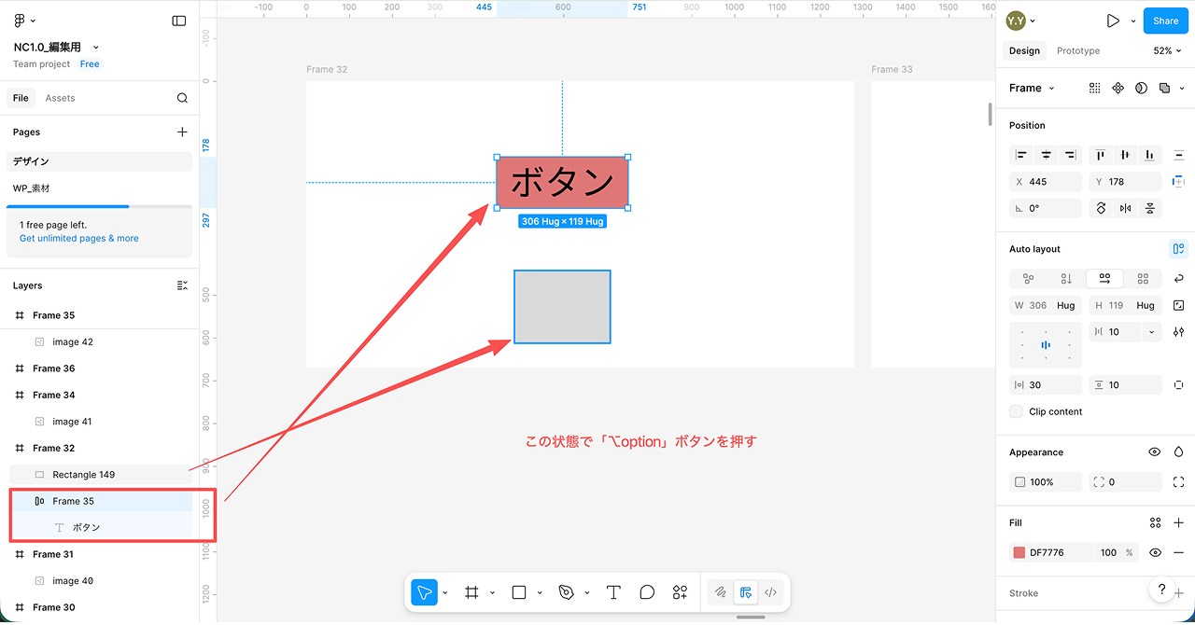Select the Frame tool
The width and height of the screenshot is (1195, 625).
(x=471, y=592)
